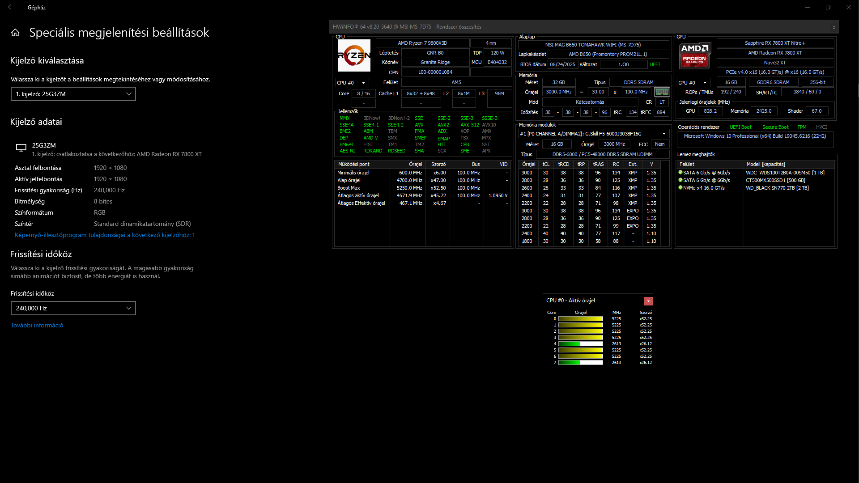Open display adapter properties link
The height and width of the screenshot is (483, 859).
tap(104, 235)
